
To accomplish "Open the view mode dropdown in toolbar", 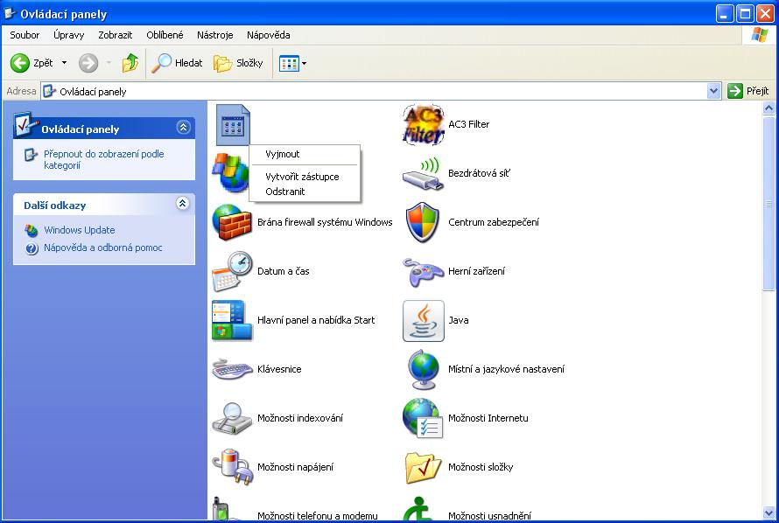I will point(304,63).
